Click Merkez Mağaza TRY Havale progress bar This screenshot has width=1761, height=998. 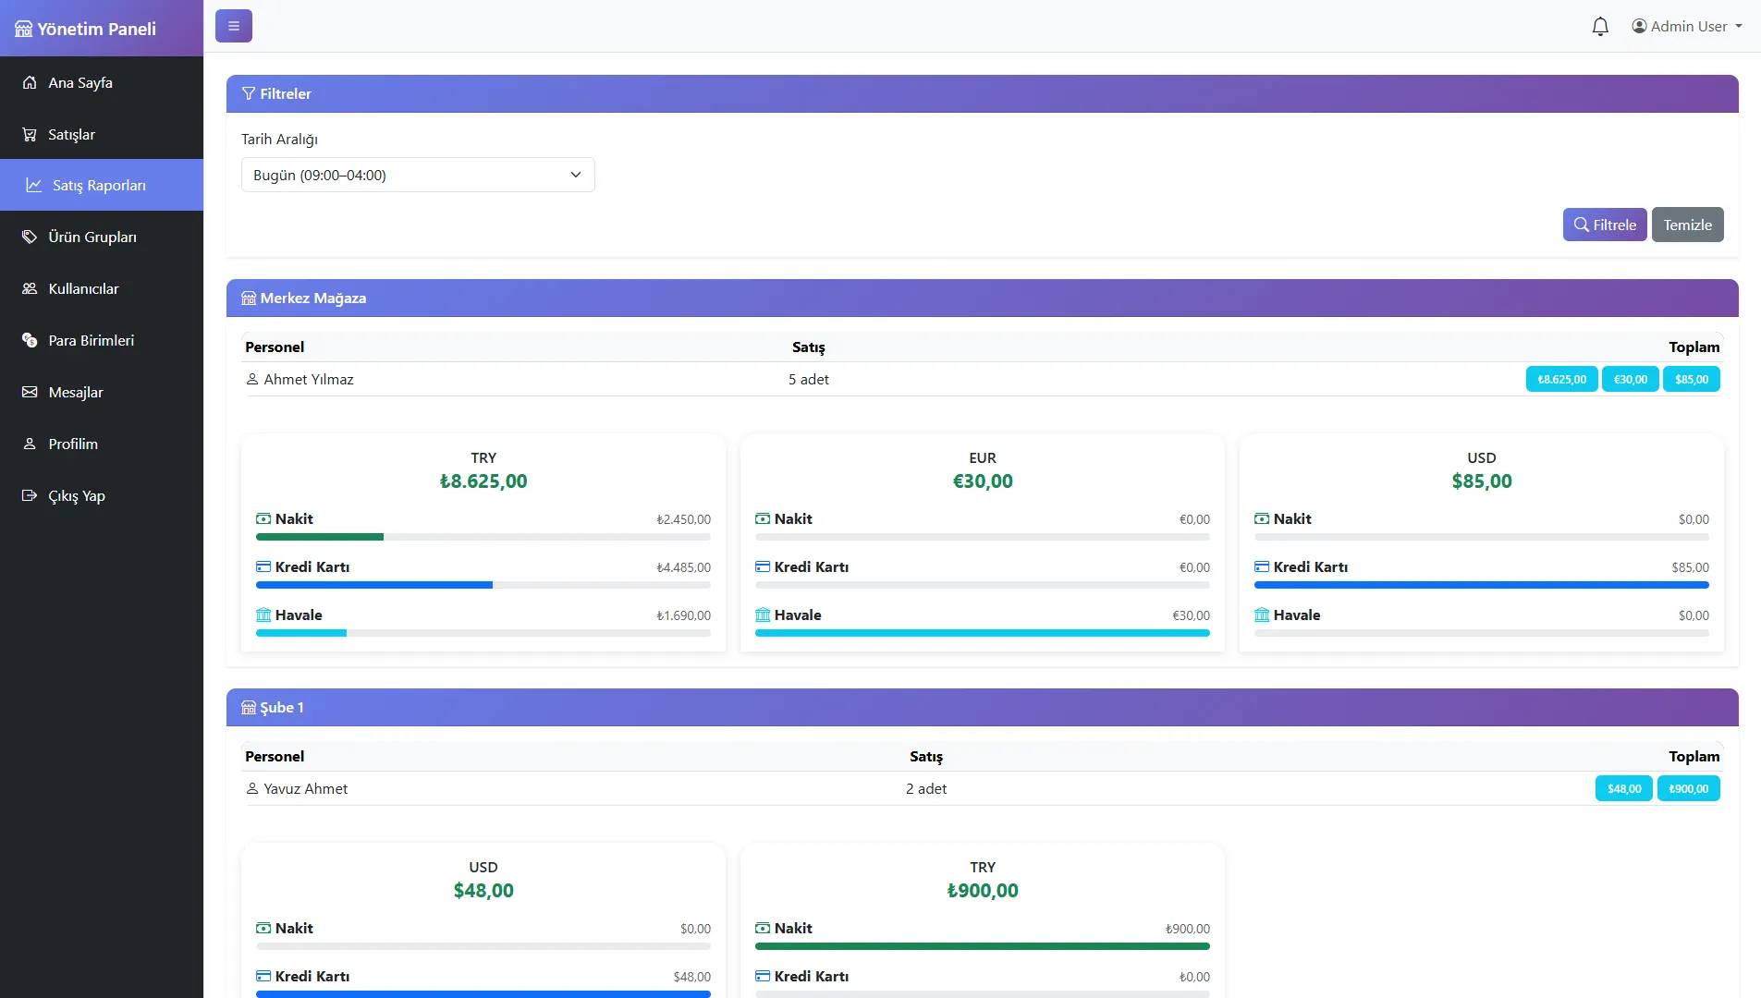point(483,633)
